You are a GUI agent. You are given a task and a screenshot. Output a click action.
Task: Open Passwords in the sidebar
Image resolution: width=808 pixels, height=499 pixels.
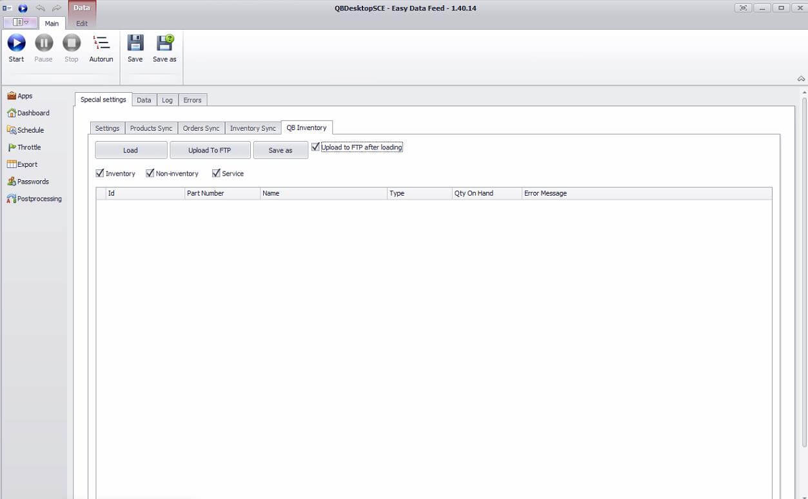click(28, 182)
